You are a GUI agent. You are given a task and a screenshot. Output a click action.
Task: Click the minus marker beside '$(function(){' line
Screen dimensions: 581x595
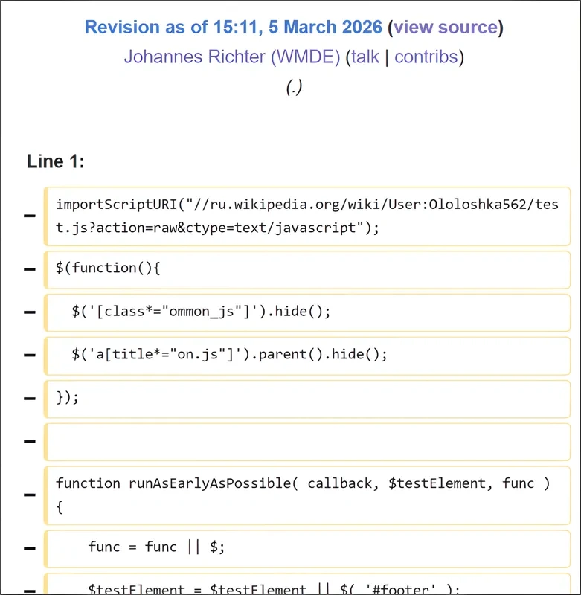(x=30, y=268)
